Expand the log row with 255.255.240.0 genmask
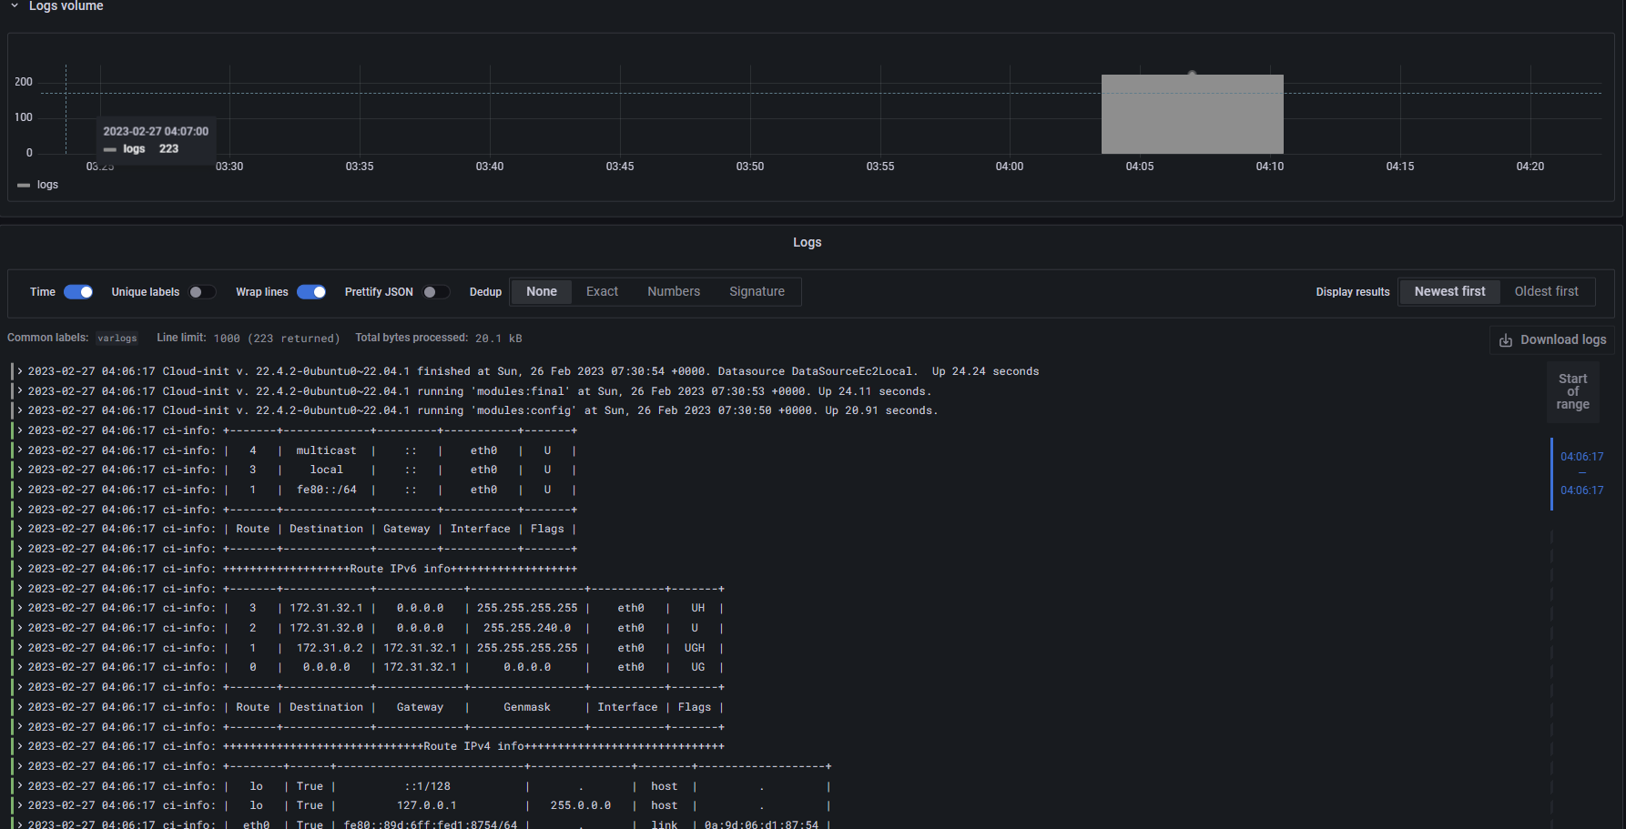1626x829 pixels. pos(20,628)
